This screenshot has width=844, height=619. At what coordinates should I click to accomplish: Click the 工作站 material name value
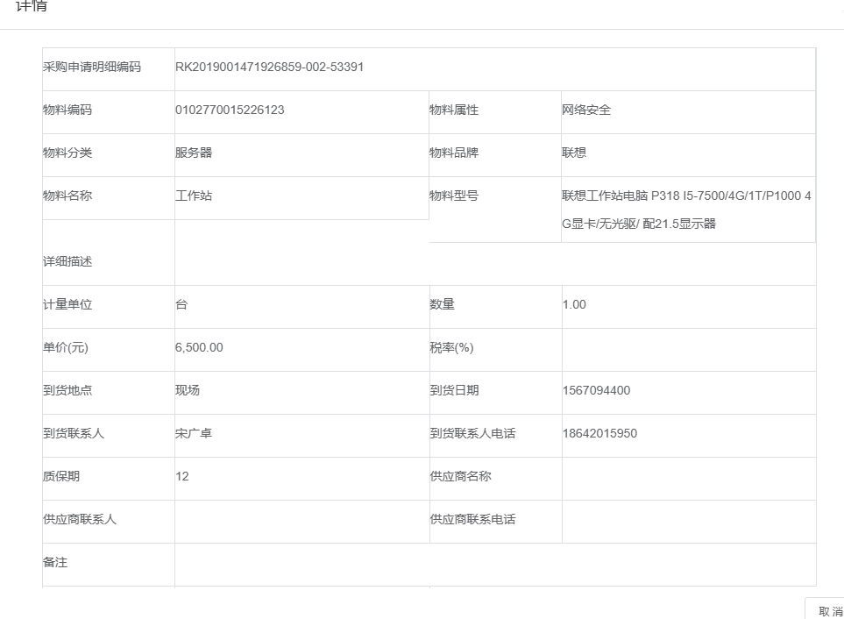(x=194, y=196)
